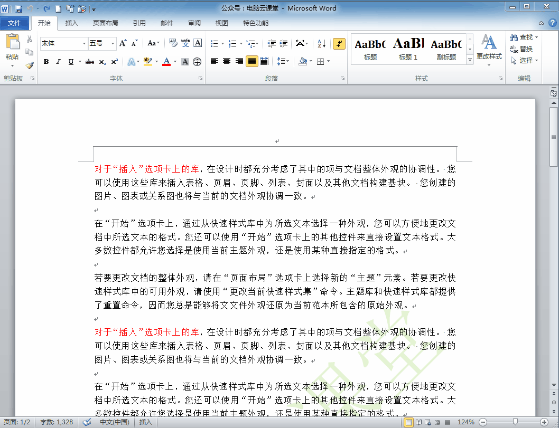Click the 124% zoom level indicator

click(x=465, y=422)
